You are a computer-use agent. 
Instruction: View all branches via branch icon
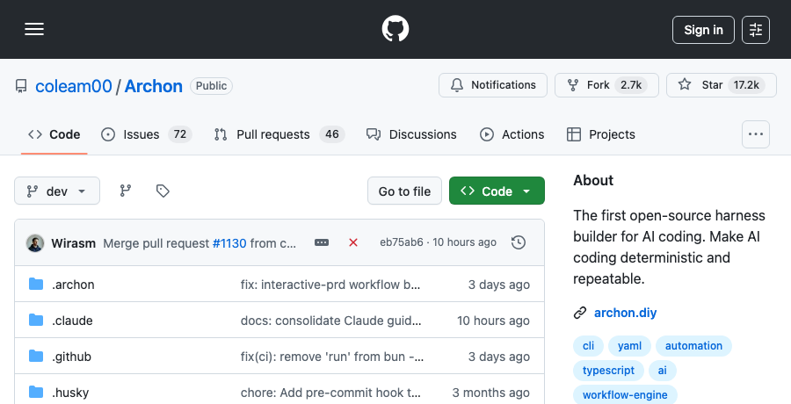(x=125, y=191)
